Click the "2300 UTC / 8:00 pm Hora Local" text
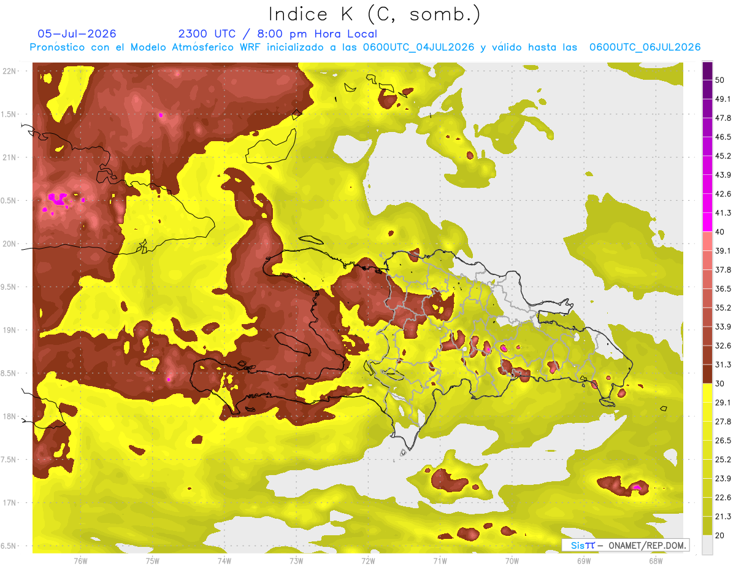 pos(278,34)
